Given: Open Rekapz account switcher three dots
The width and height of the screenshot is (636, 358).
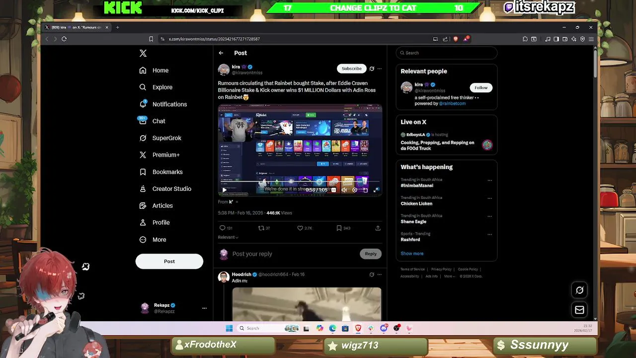Looking at the screenshot, I should [x=204, y=308].
